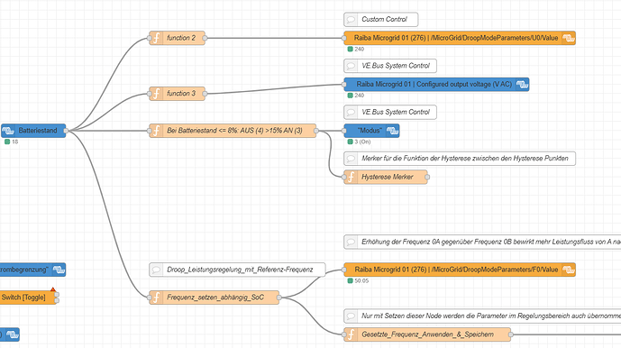The image size is (621, 348).
Task: Click Victron icon on F0/Value node
Action: coord(569,270)
